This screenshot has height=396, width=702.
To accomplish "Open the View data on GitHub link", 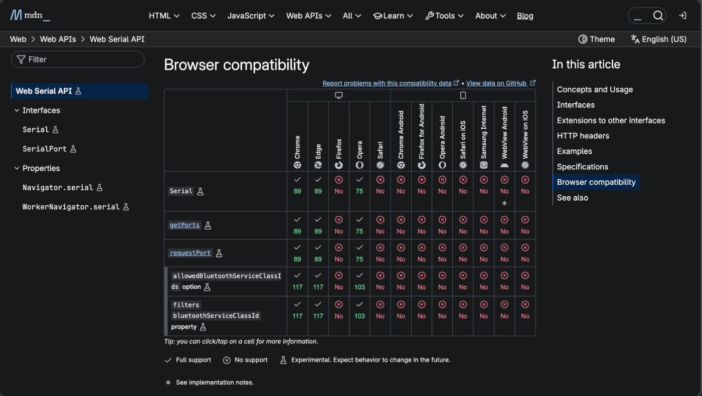I will click(x=497, y=83).
